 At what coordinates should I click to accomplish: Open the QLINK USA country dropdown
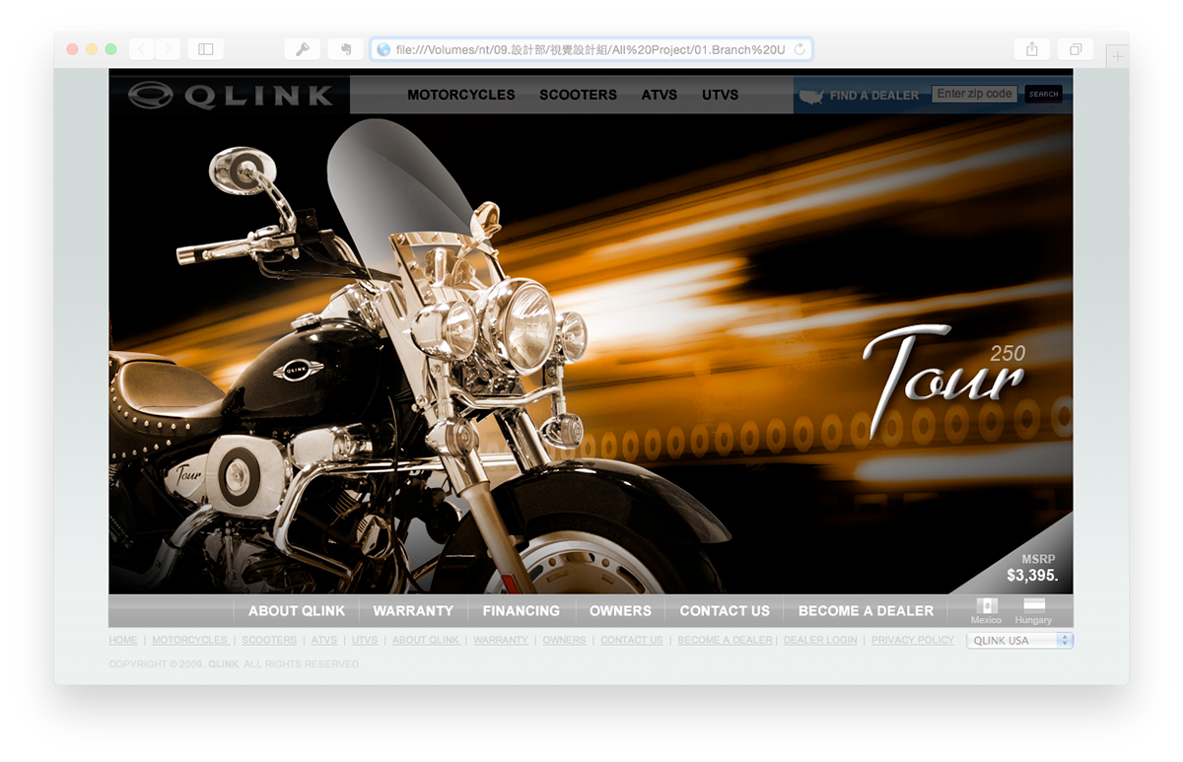click(1019, 641)
